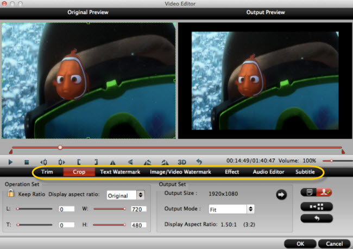The width and height of the screenshot is (353, 249).
Task: Click the OK button
Action: [x=300, y=244]
